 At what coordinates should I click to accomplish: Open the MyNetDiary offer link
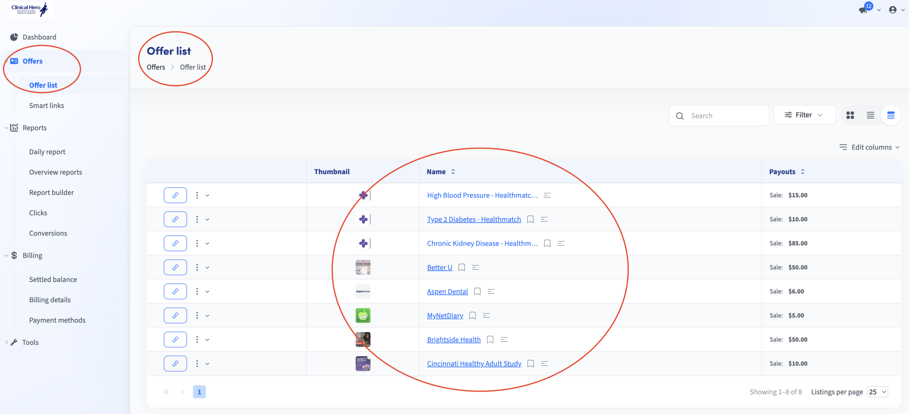click(445, 315)
